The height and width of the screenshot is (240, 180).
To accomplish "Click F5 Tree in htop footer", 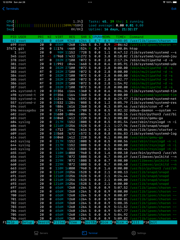I will coord(73,222).
